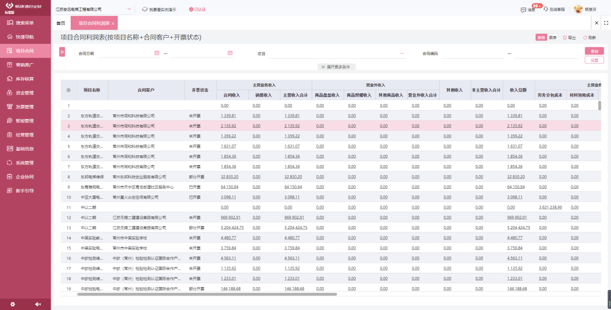Switch to 图表 view
The width and height of the screenshot is (611, 310).
pyautogui.click(x=552, y=37)
